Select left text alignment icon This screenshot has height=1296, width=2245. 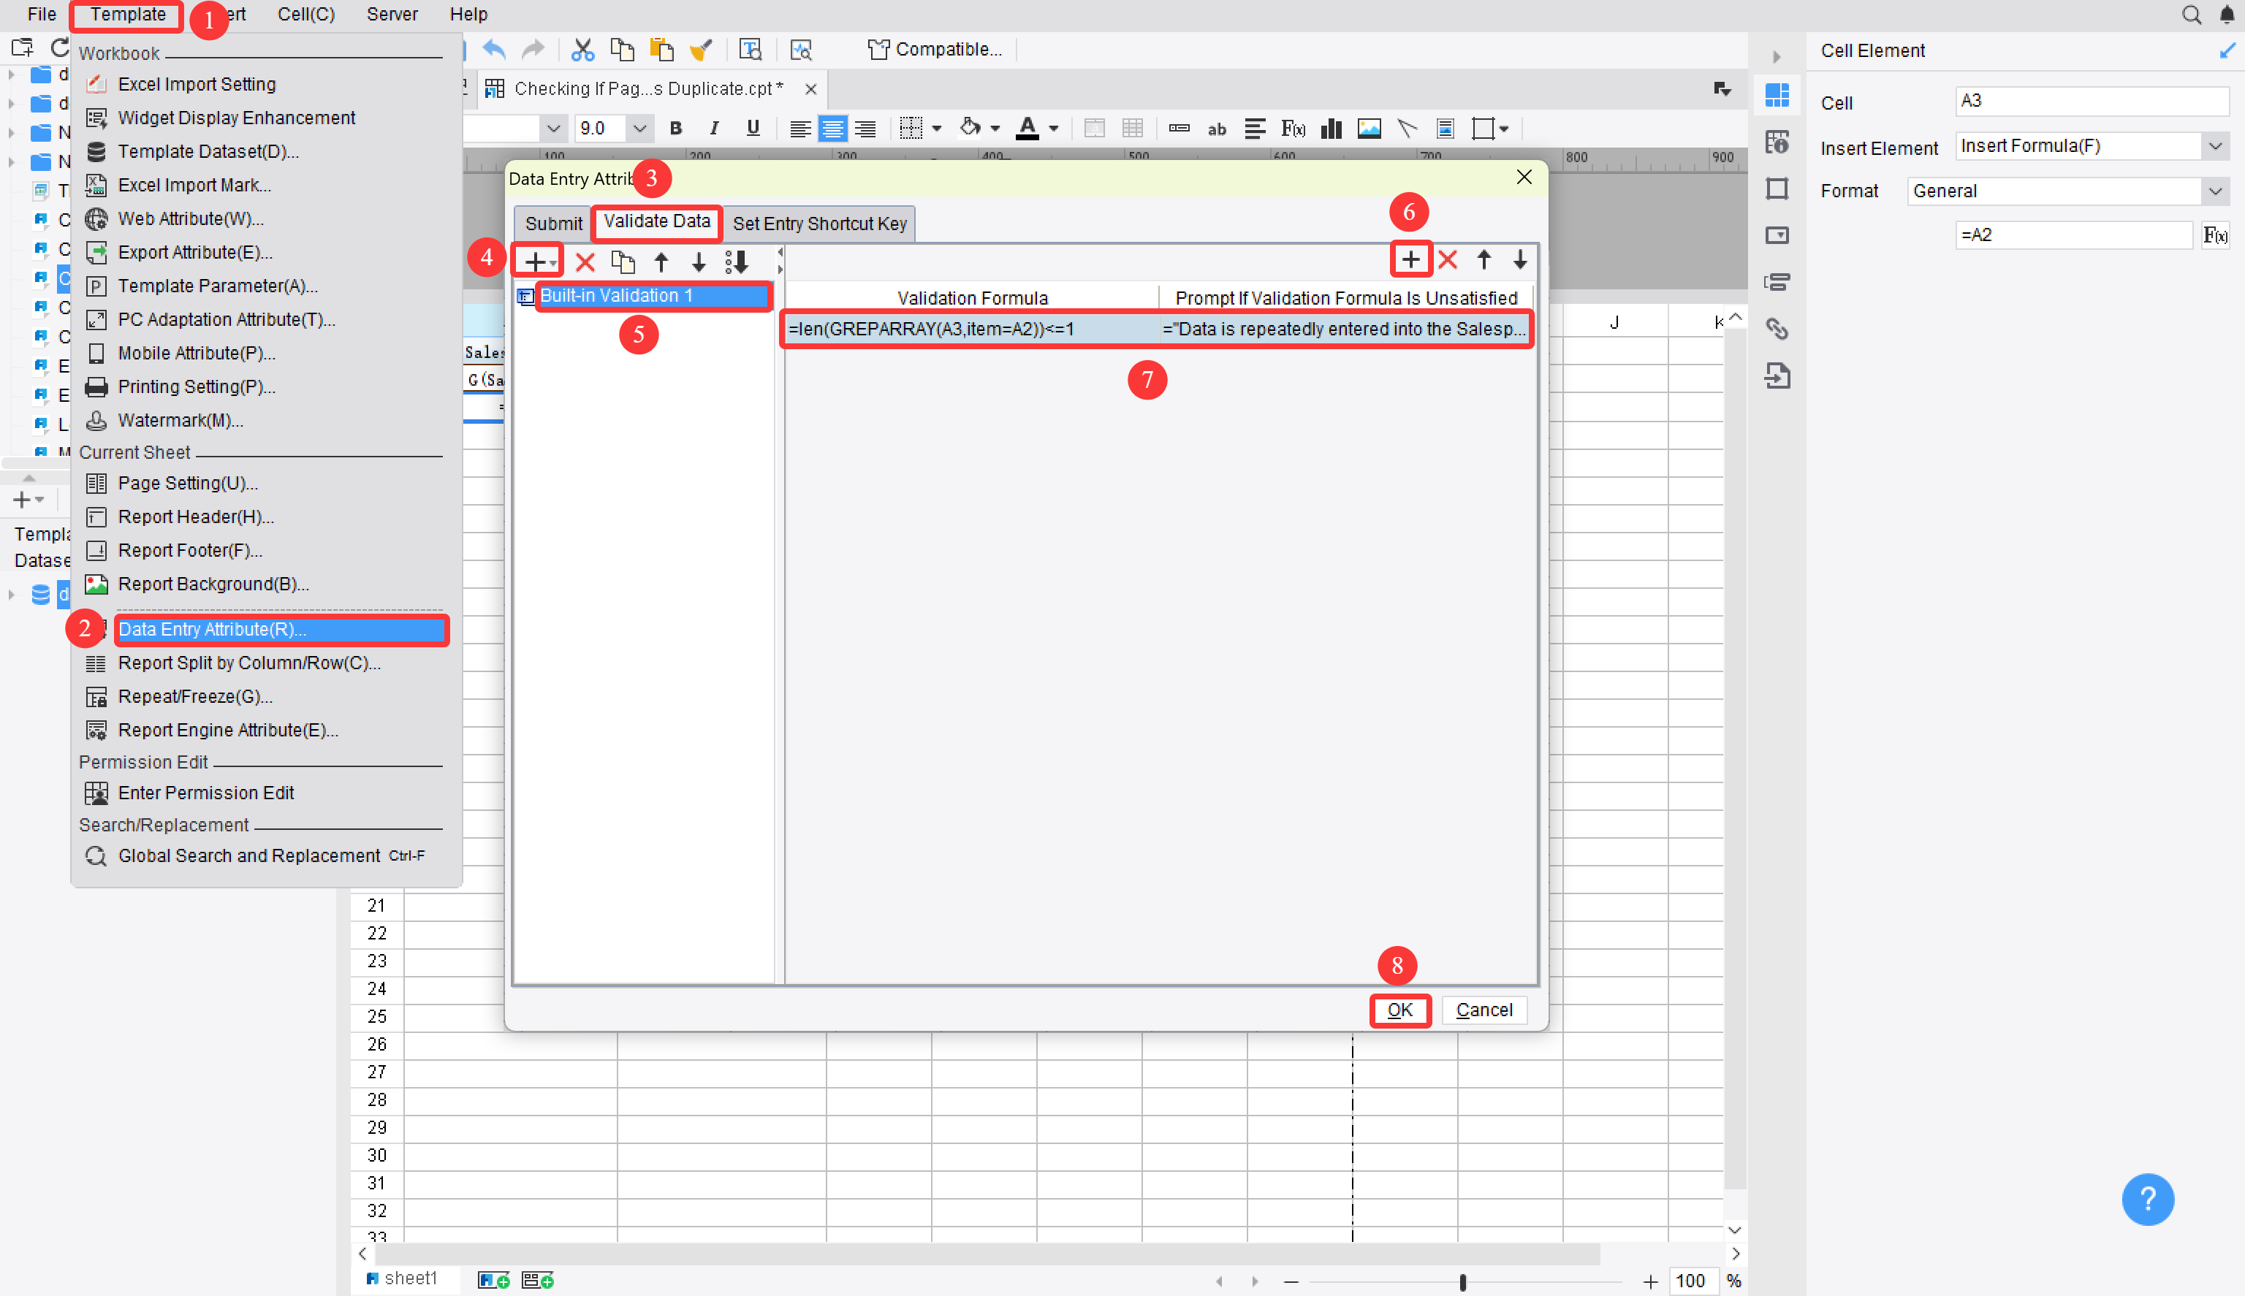[x=799, y=129]
